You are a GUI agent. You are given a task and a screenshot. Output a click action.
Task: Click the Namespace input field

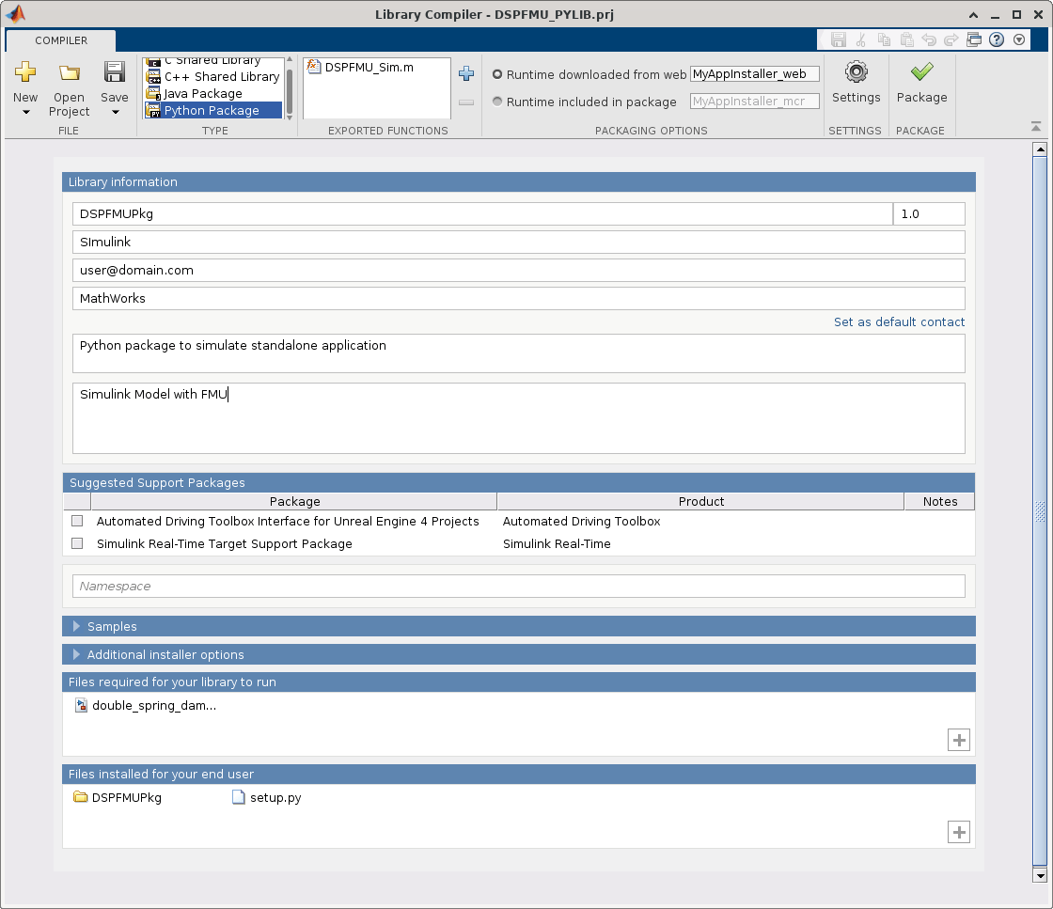(x=518, y=586)
